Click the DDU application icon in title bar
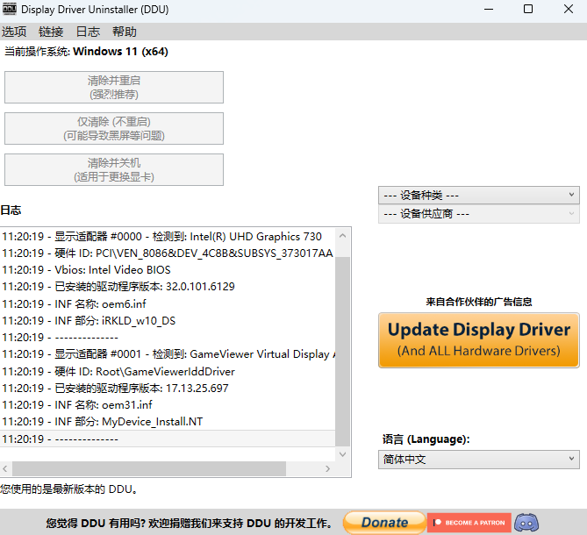 coord(10,9)
